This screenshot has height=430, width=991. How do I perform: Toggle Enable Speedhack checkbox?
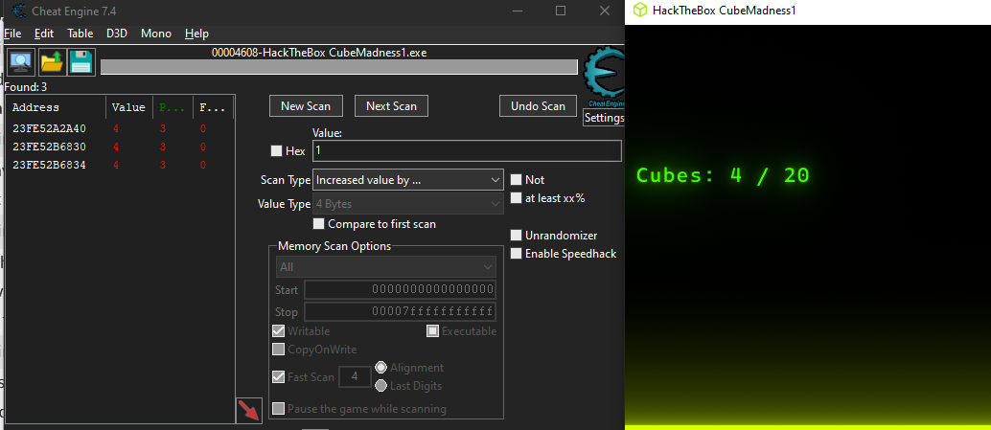pos(516,254)
